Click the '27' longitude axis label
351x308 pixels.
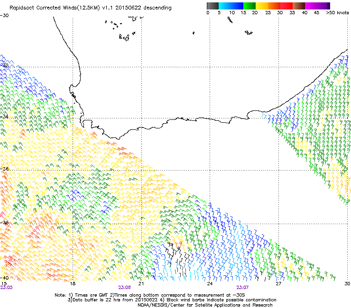tap(278, 284)
